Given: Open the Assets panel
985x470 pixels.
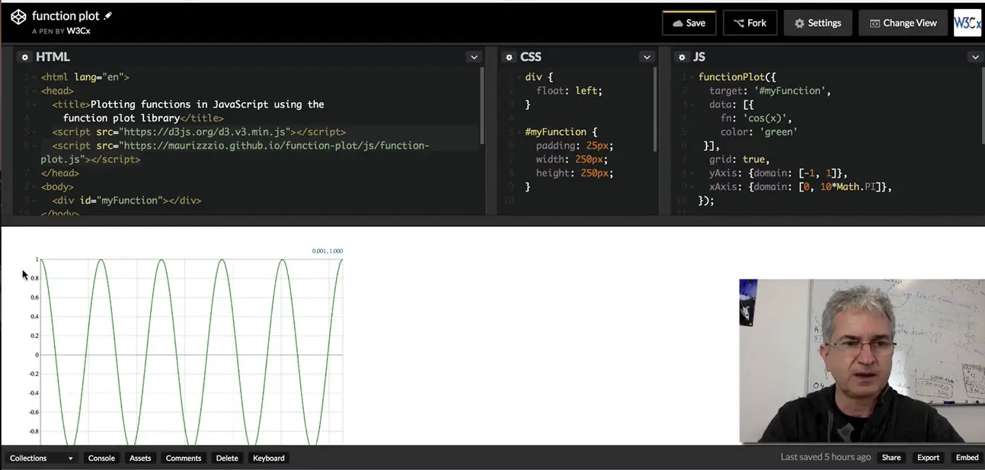Looking at the screenshot, I should point(140,458).
